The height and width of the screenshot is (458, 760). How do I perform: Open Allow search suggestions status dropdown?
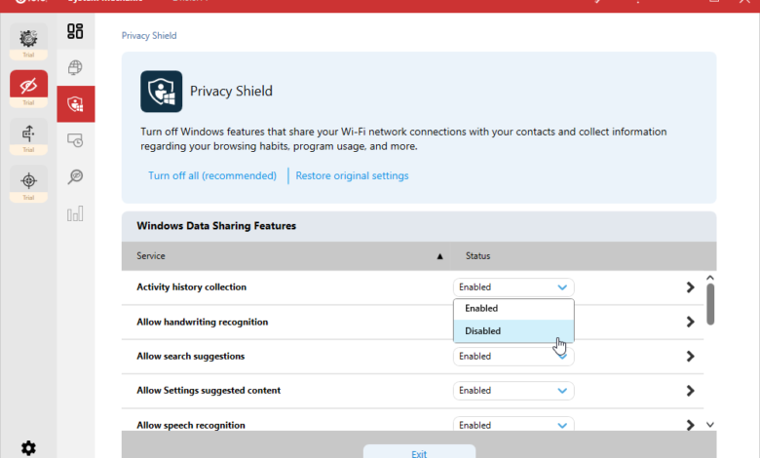pyautogui.click(x=513, y=357)
